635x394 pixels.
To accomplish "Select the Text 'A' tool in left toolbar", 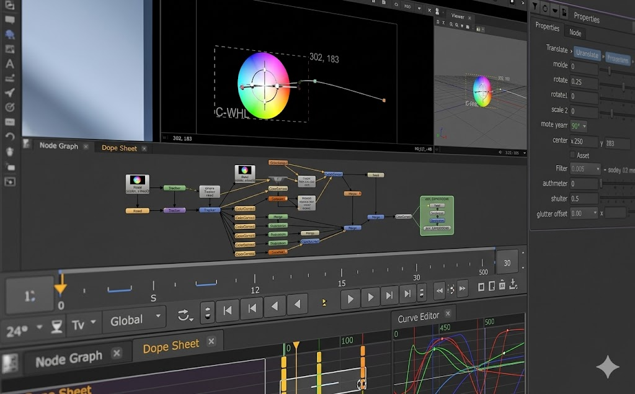I will [10, 64].
